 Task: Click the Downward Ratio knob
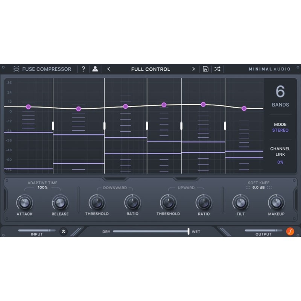point(132,203)
